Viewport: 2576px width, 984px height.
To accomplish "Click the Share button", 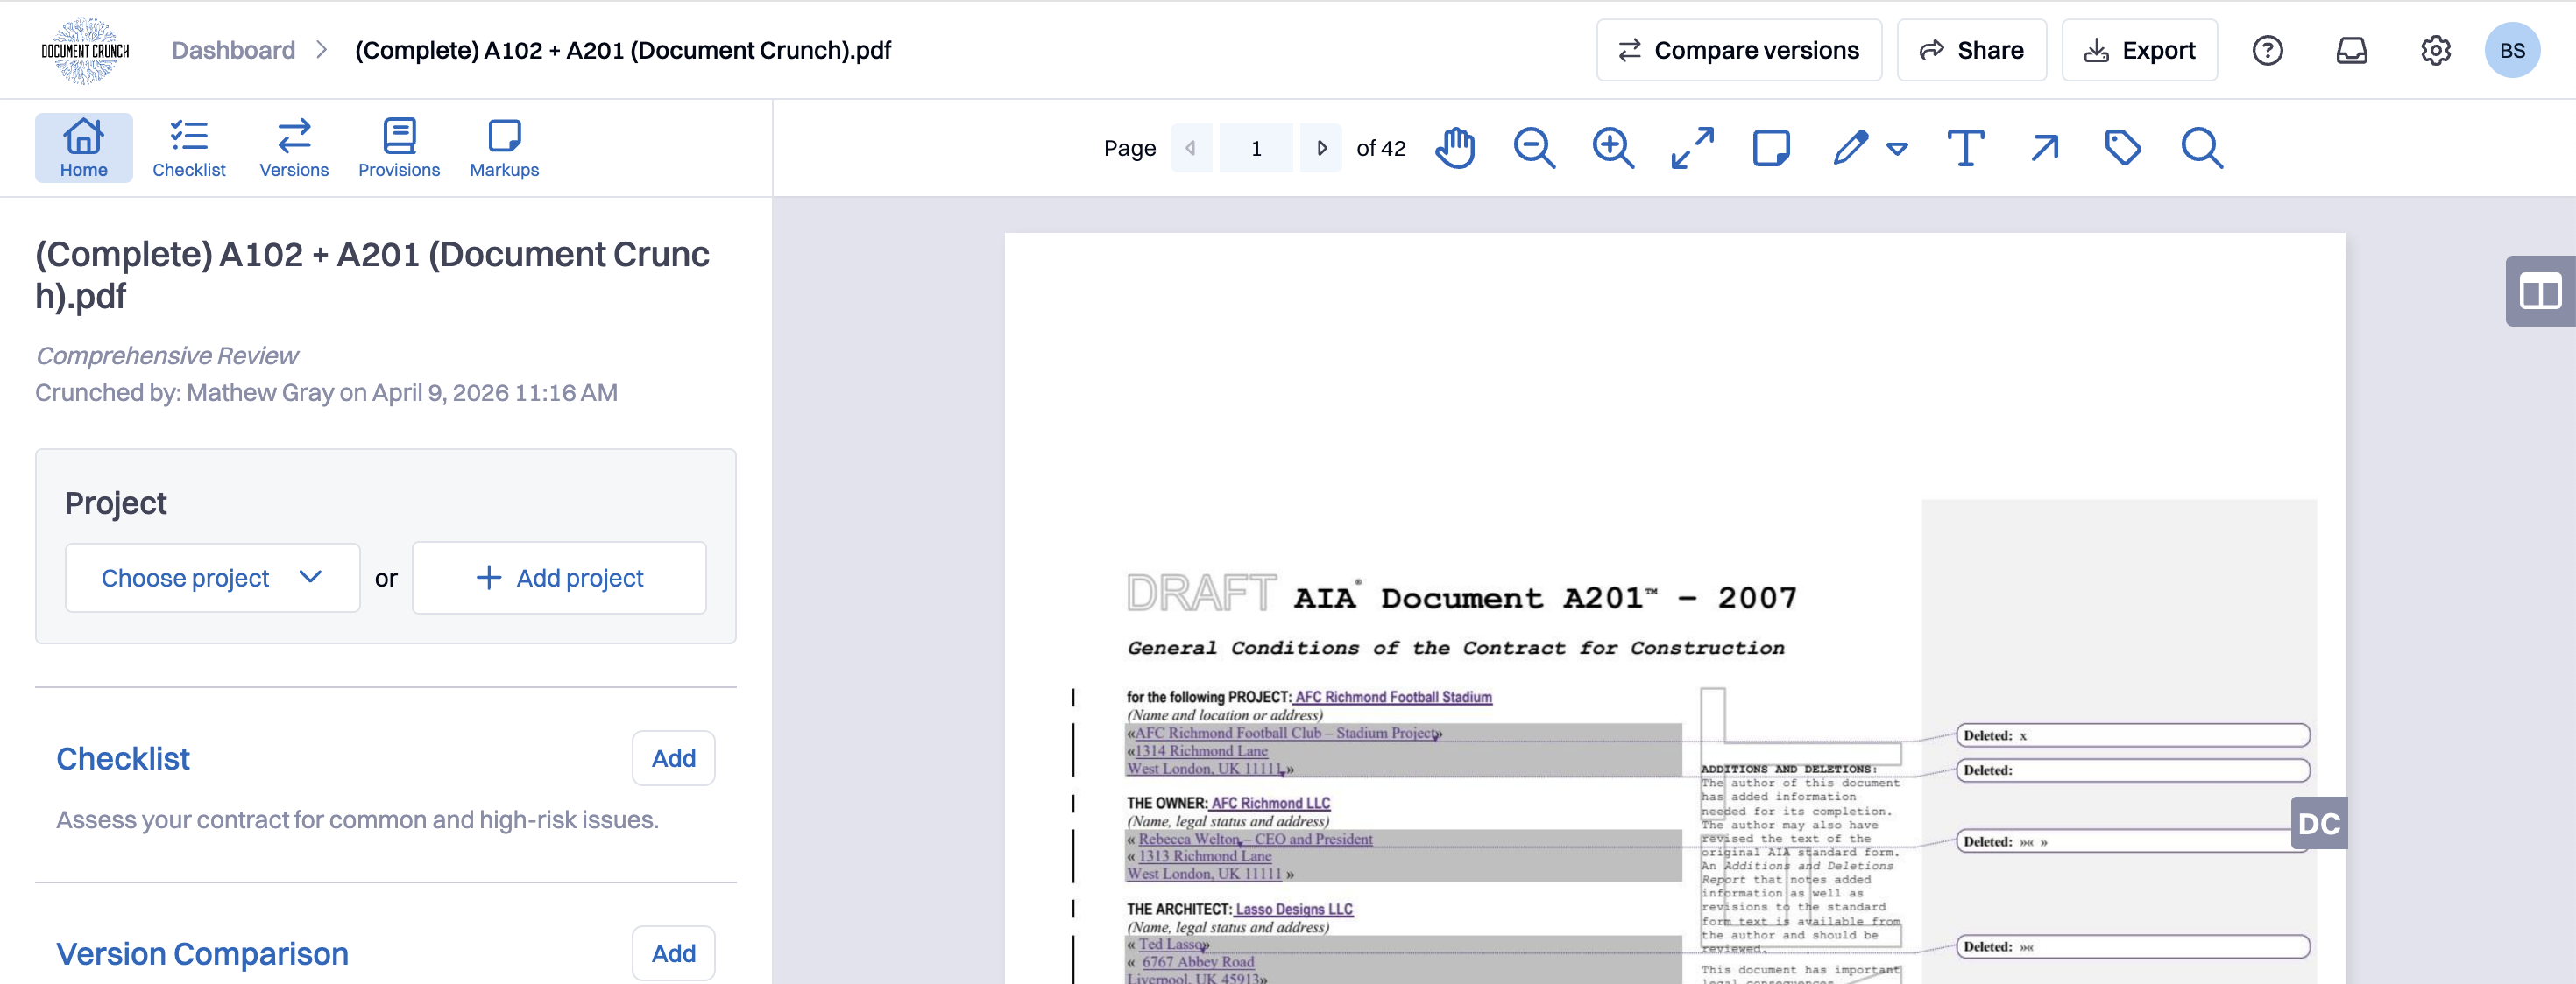I will (x=1971, y=50).
